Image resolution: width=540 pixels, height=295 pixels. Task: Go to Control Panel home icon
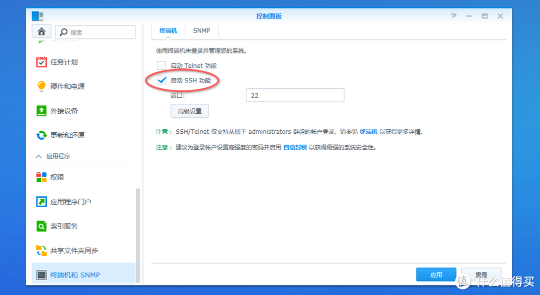click(x=41, y=31)
